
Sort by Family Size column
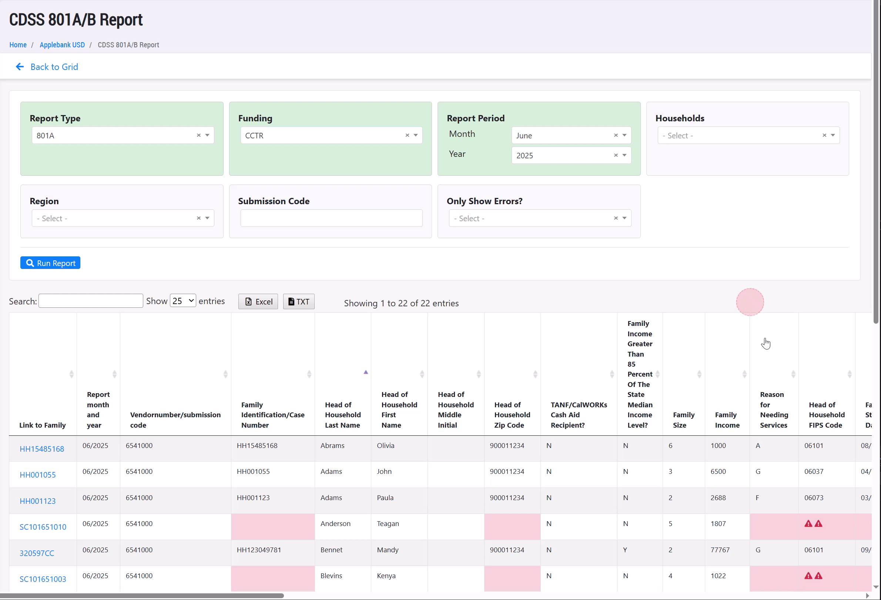tap(699, 374)
